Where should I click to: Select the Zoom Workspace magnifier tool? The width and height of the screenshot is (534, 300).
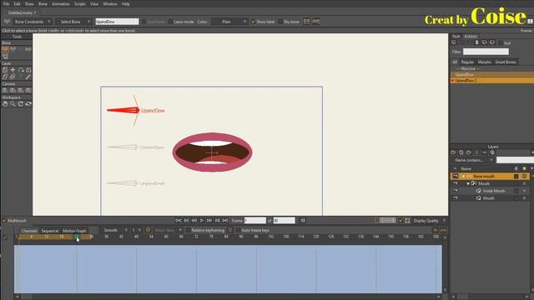pos(13,103)
